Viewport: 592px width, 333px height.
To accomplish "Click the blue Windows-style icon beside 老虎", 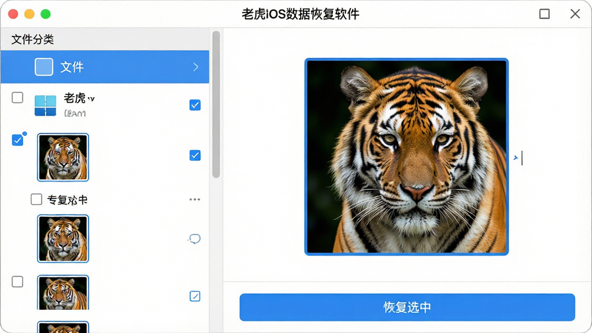I will coord(45,105).
